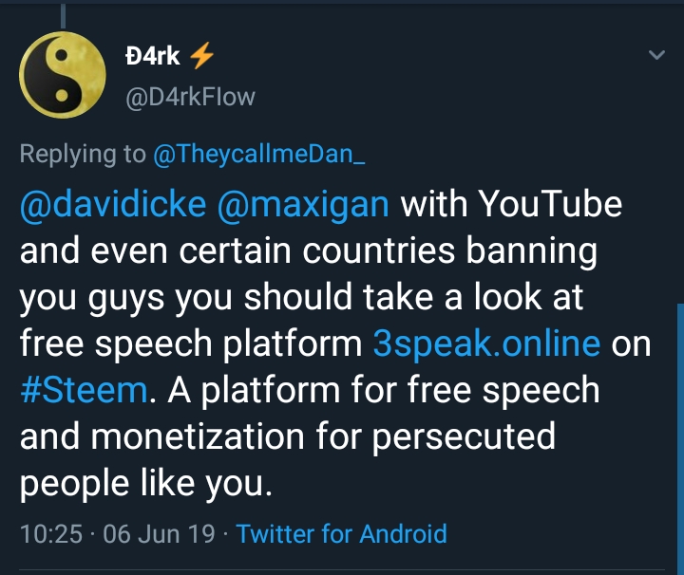Expand the tweet options chevron

click(x=656, y=56)
